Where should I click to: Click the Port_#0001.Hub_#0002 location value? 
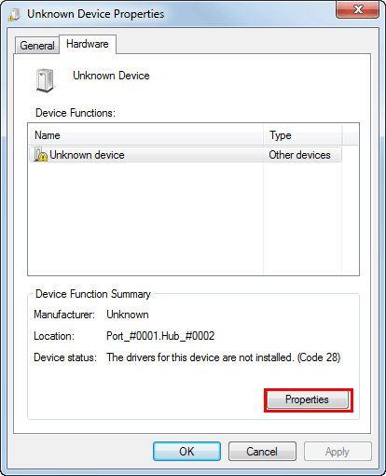[x=160, y=336]
